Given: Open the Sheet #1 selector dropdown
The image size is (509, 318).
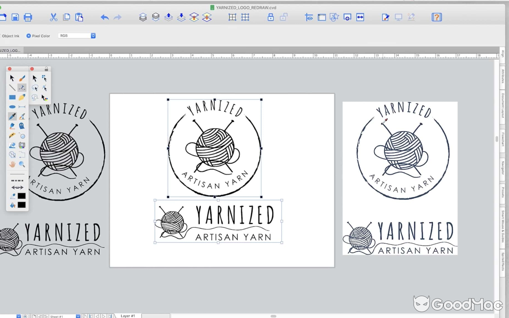Looking at the screenshot, I should [x=78, y=316].
